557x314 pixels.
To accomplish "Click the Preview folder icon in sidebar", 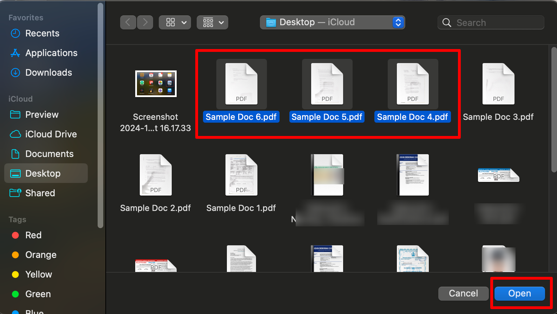I will [15, 115].
